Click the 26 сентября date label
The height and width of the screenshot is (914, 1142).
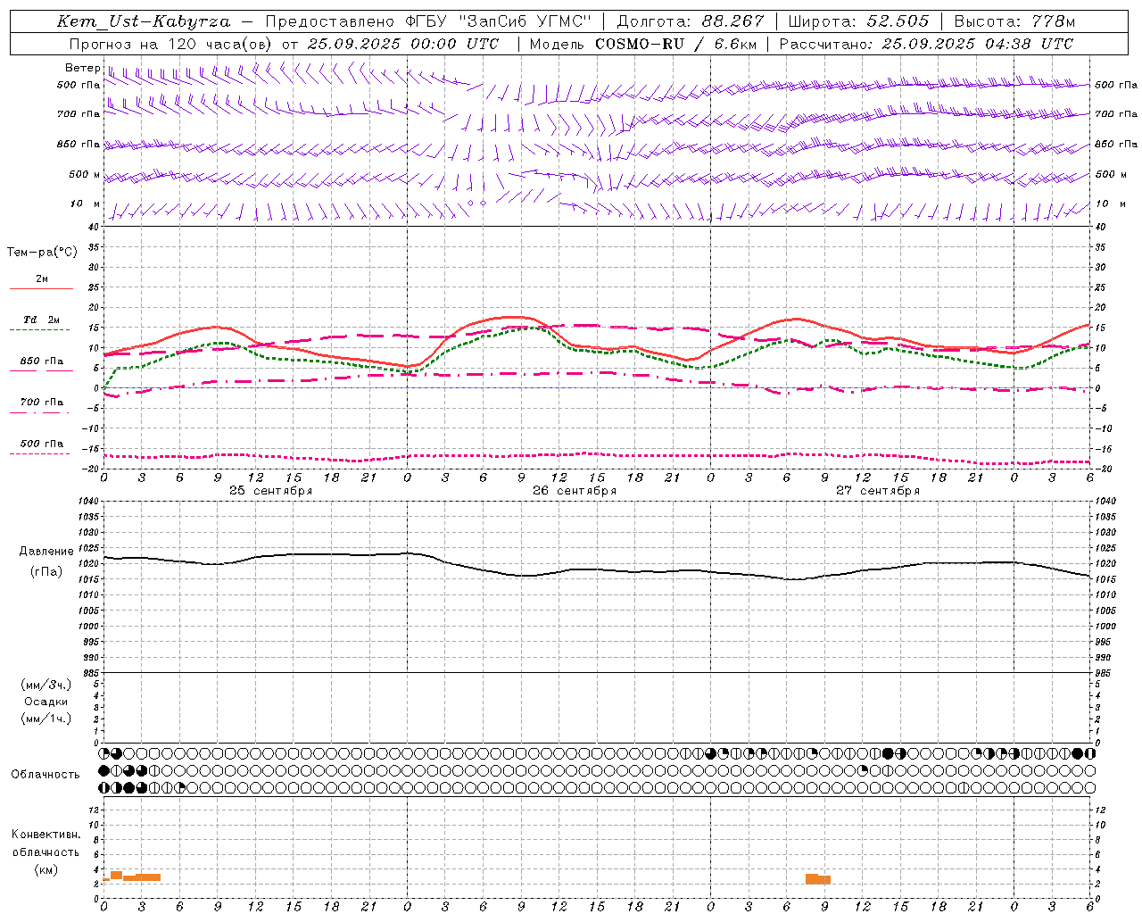click(x=575, y=491)
